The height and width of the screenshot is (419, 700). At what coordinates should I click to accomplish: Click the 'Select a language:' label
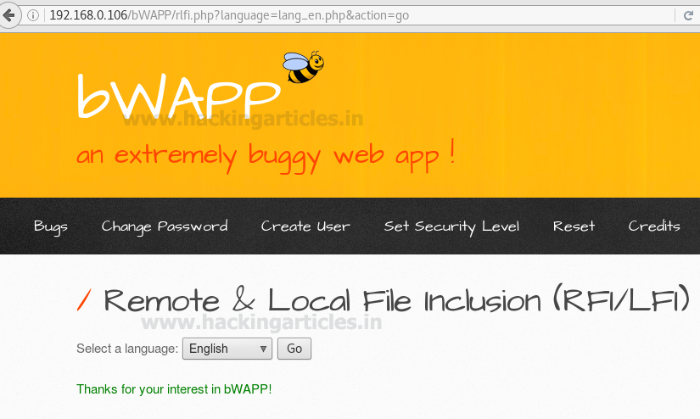[x=127, y=349]
